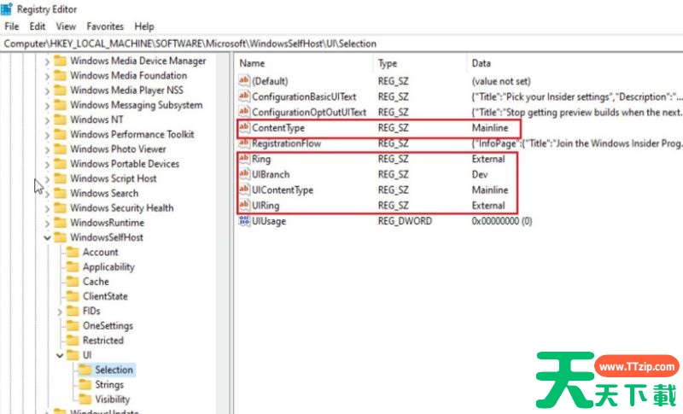Screen dimensions: 683x414
Task: Click the Registry Editor title bar icon
Action: [7, 9]
